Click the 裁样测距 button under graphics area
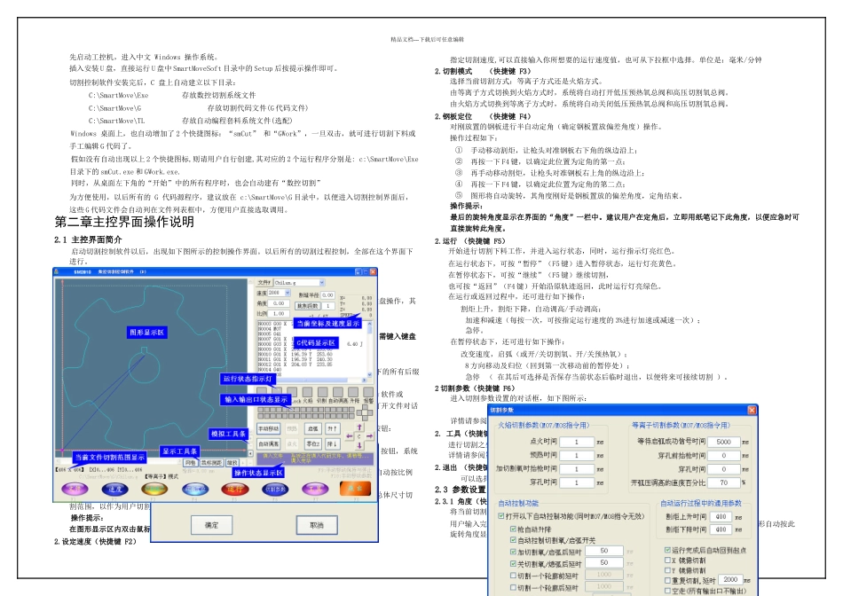Viewport: 843px width, 596px height. (x=211, y=462)
